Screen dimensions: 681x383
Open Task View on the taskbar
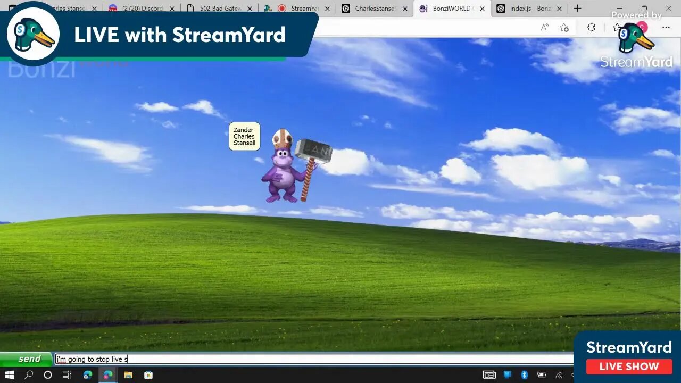[67, 375]
